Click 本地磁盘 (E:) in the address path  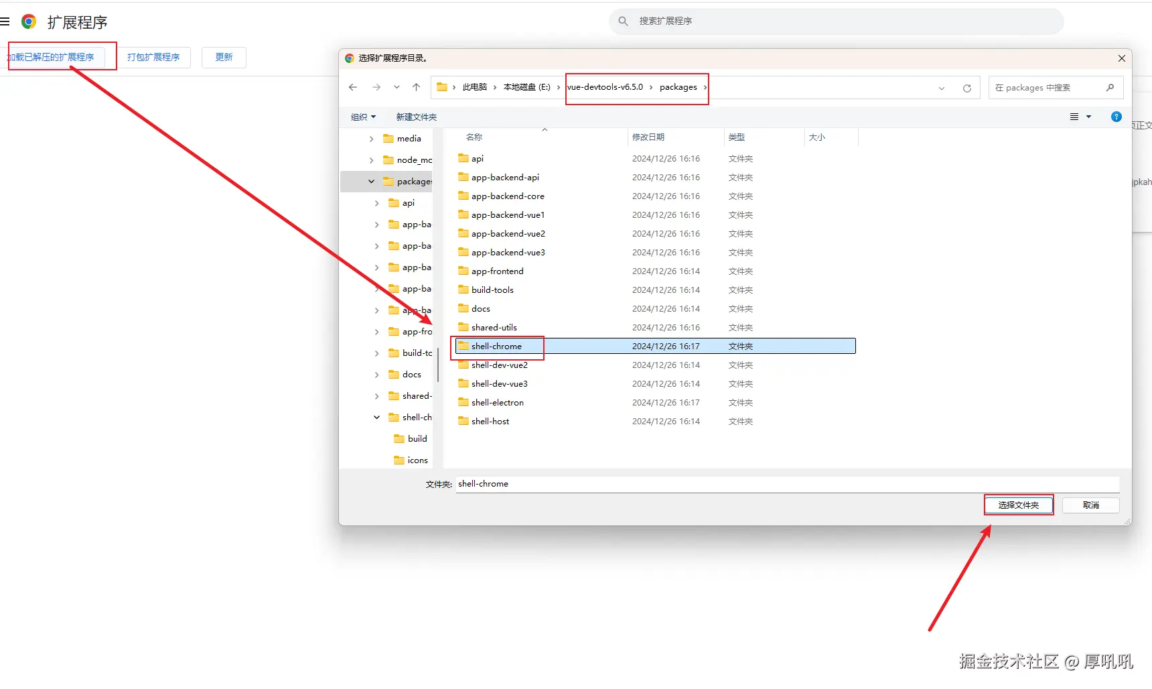[527, 87]
